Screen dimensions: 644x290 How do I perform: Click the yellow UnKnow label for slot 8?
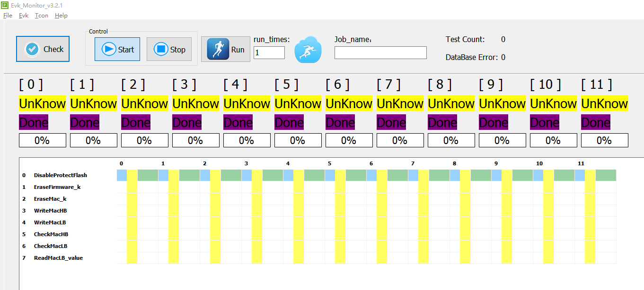(451, 103)
